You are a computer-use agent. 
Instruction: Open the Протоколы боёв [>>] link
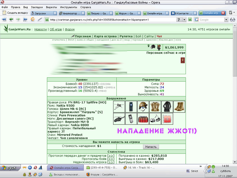tap(111, 159)
